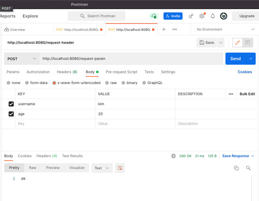Viewport: 259px width, 201px height.
Task: Switch to the Tests tab
Action: coord(149,72)
